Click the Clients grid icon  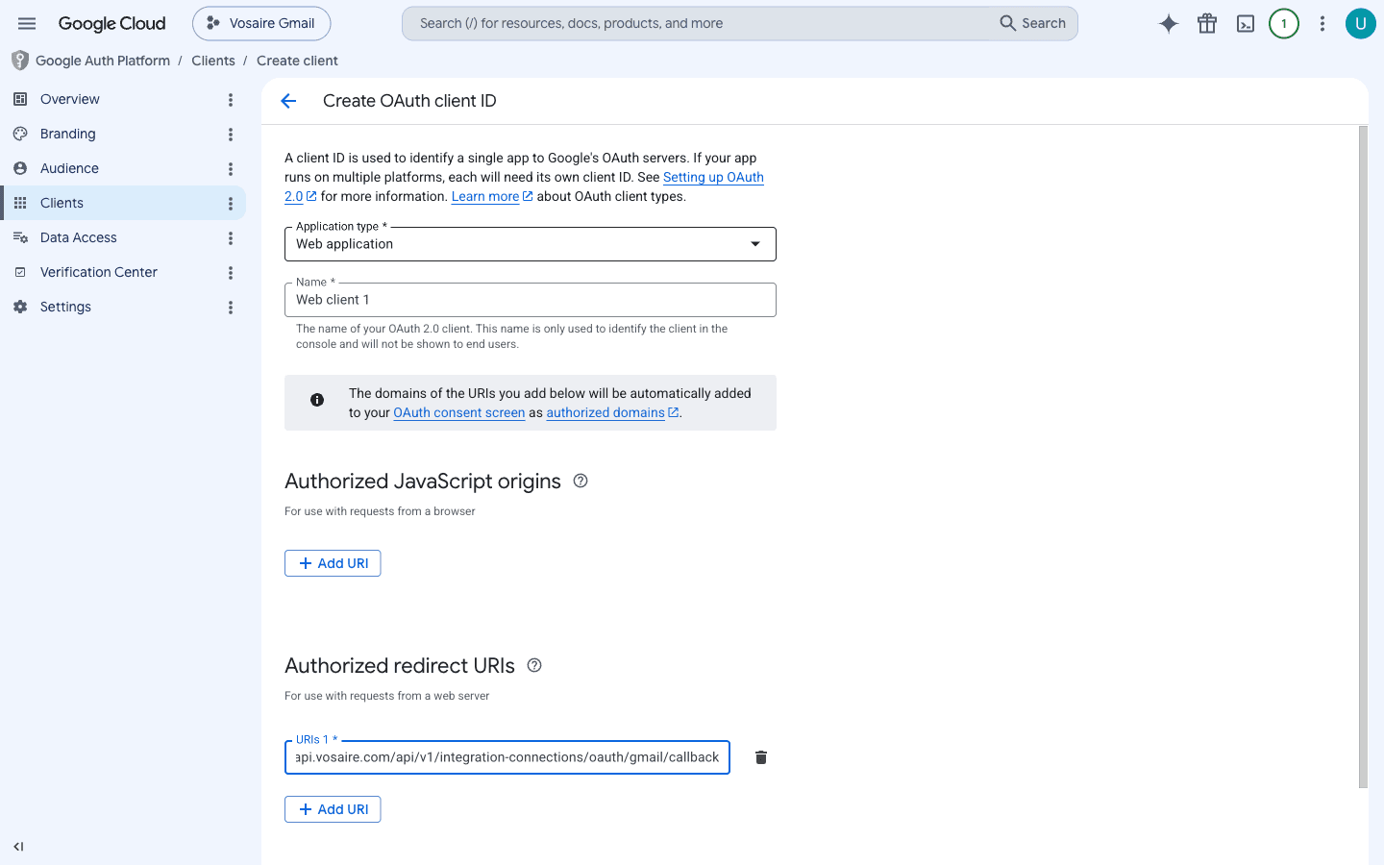tap(20, 203)
